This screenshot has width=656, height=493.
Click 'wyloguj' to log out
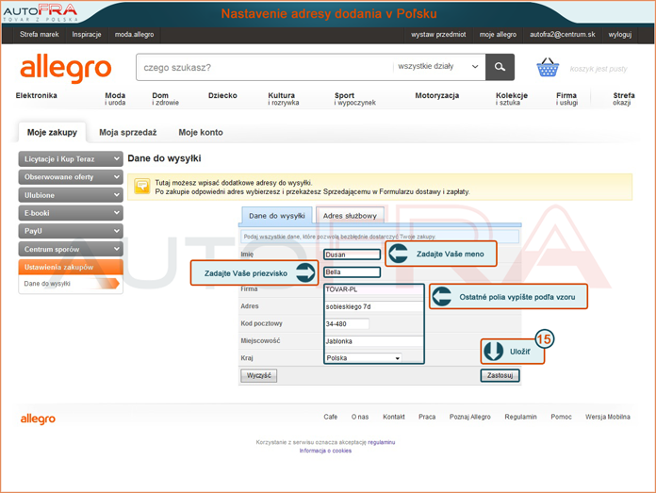pyautogui.click(x=620, y=34)
